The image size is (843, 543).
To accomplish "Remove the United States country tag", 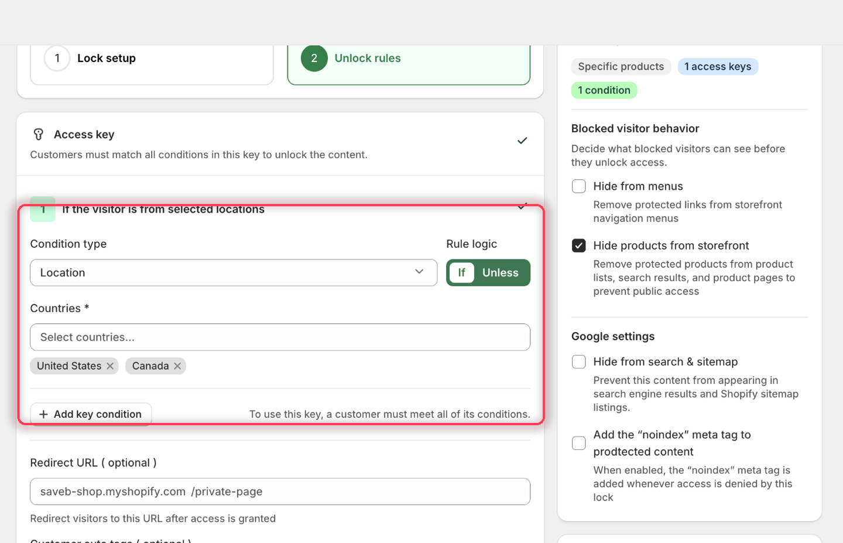I will pyautogui.click(x=110, y=366).
